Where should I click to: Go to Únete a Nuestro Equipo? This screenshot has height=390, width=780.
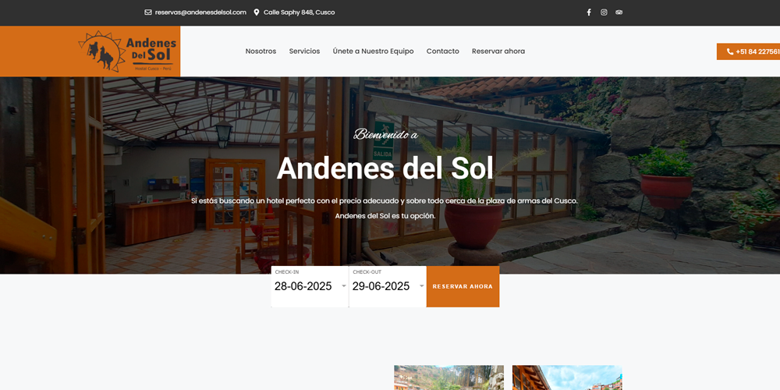click(x=373, y=51)
